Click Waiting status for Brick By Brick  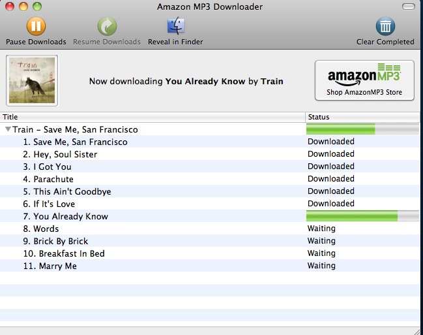(x=321, y=241)
